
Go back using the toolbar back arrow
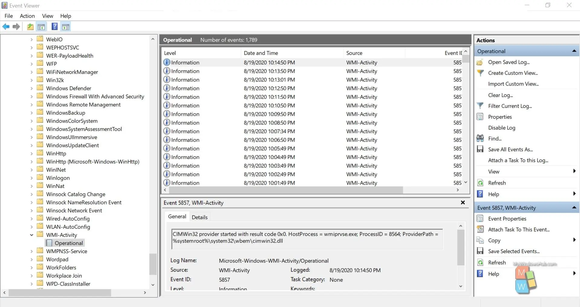6,27
